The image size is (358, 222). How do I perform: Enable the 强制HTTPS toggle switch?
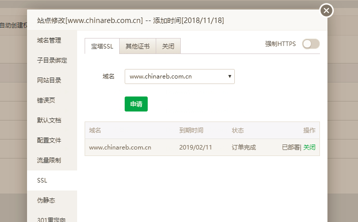click(x=311, y=44)
